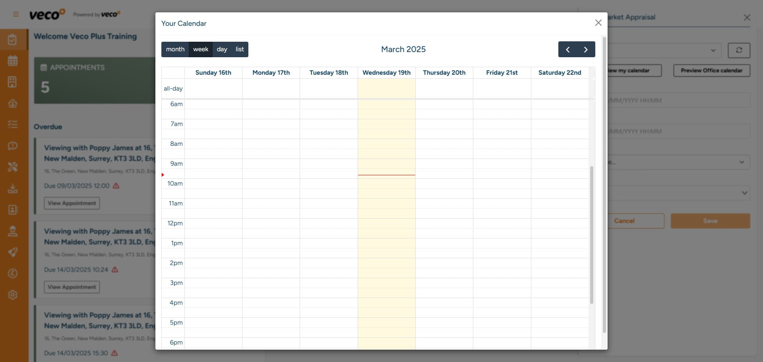Navigate to next week with the right arrow
This screenshot has width=763, height=362.
(x=586, y=49)
